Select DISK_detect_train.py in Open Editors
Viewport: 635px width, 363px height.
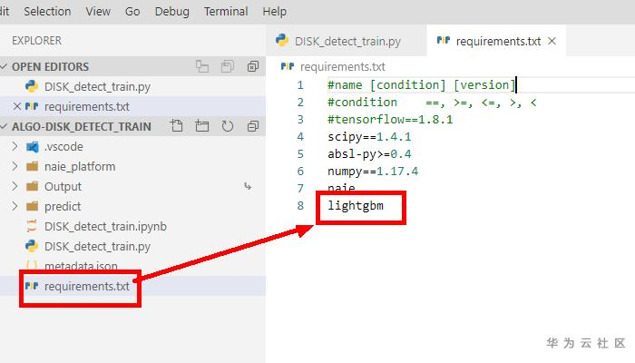97,86
